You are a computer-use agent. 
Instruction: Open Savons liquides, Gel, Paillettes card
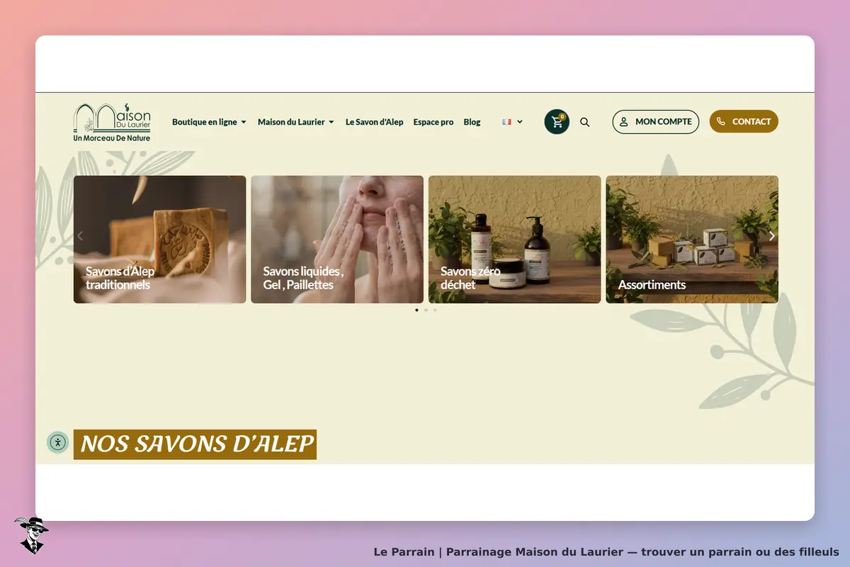[x=337, y=240]
